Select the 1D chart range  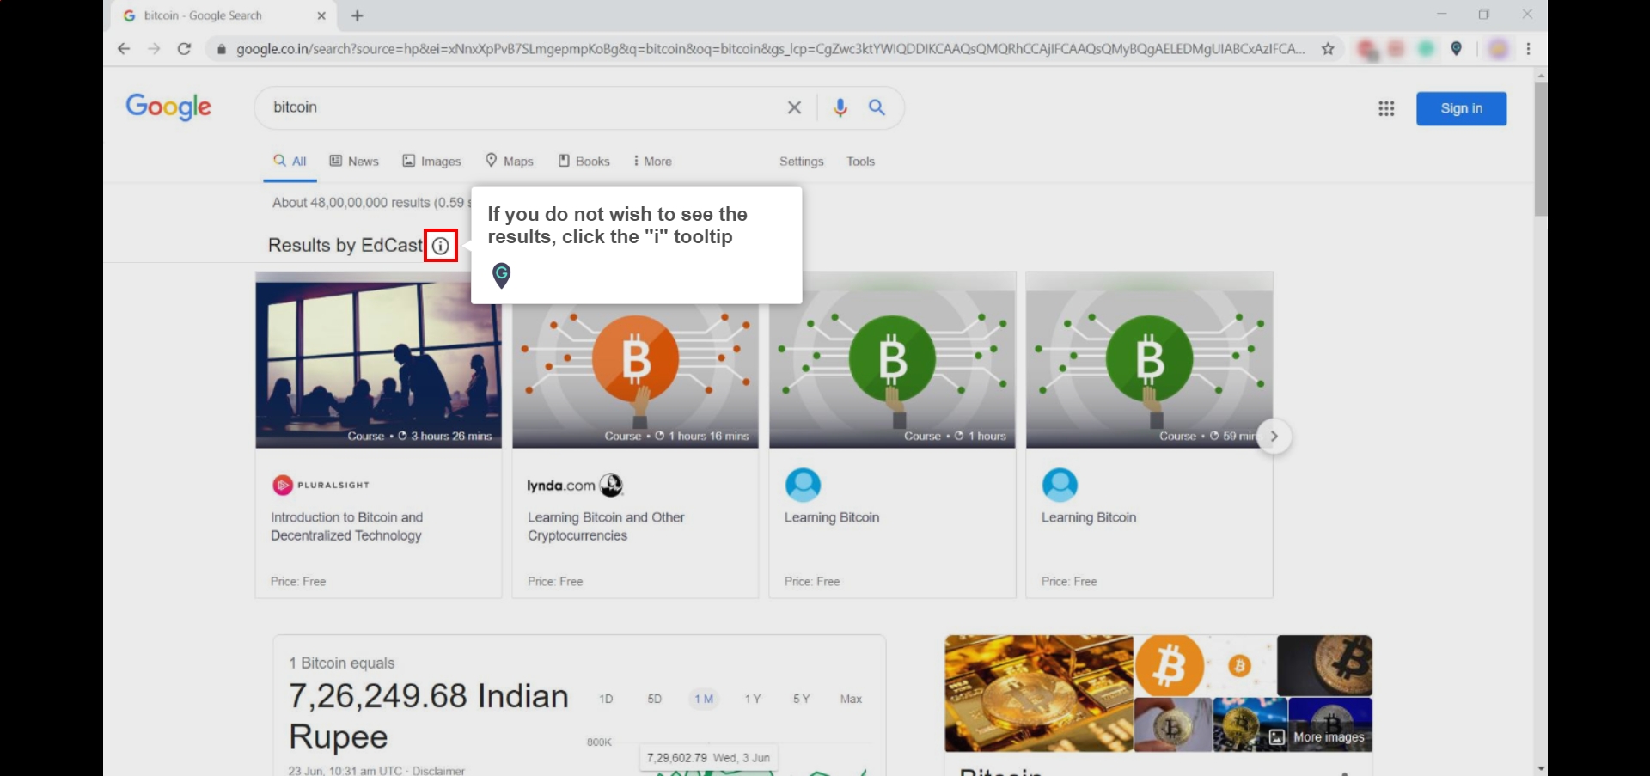coord(606,699)
